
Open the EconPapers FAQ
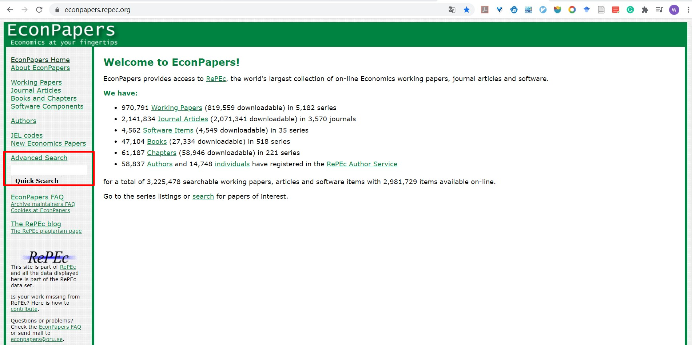(x=37, y=197)
